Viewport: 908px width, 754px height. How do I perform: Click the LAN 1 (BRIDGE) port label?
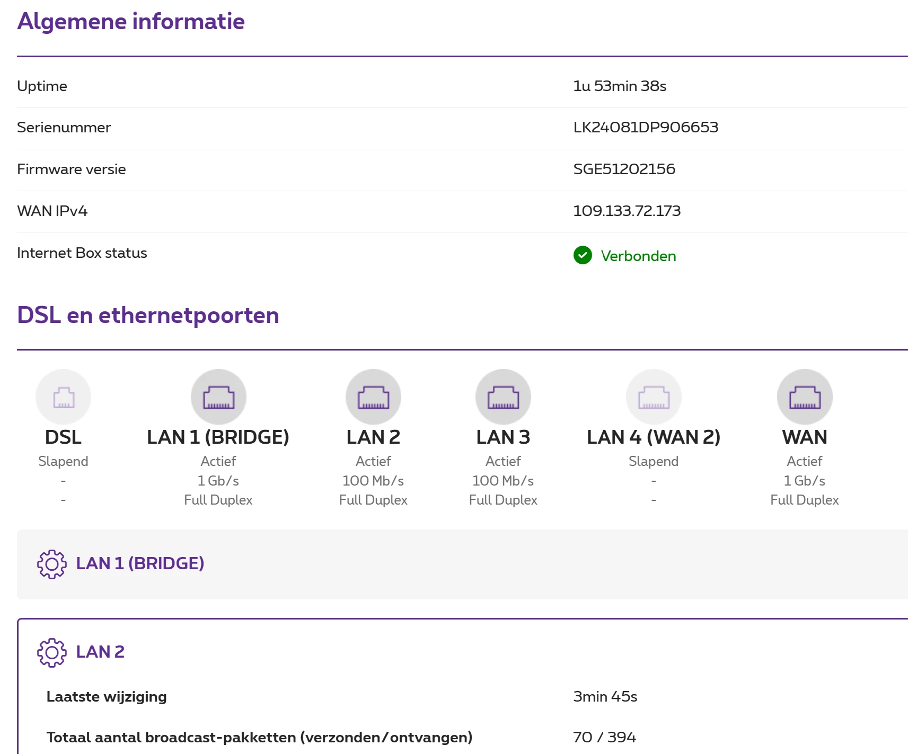point(218,437)
